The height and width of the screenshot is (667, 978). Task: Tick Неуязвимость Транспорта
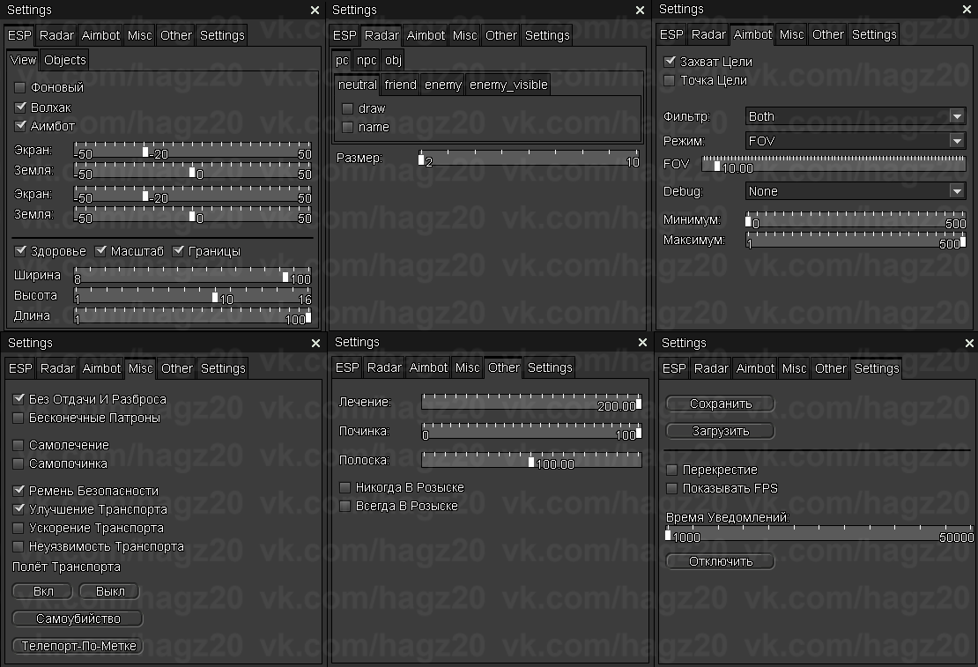(x=19, y=546)
